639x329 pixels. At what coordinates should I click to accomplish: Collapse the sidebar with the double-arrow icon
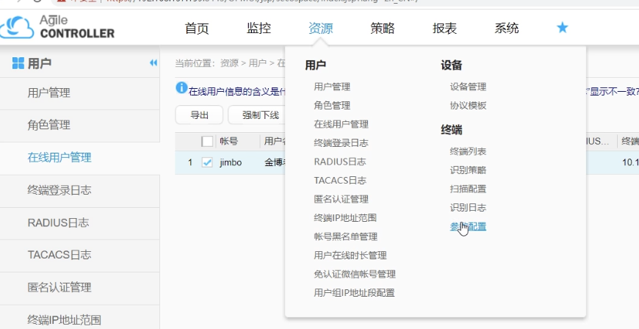154,62
